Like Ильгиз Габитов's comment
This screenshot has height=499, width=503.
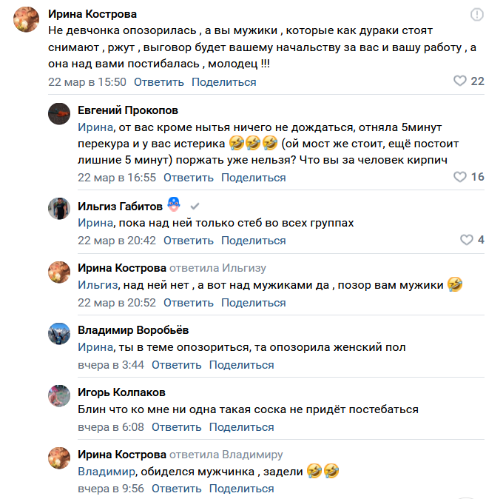[x=466, y=240]
